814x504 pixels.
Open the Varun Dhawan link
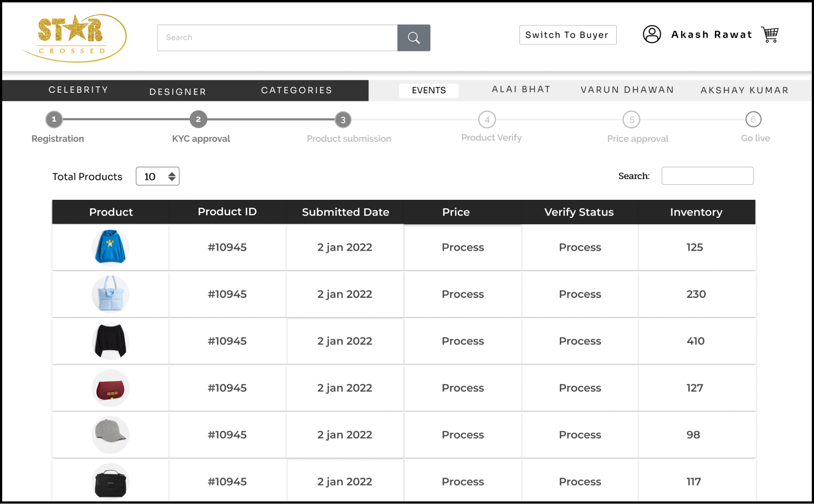pyautogui.click(x=627, y=90)
